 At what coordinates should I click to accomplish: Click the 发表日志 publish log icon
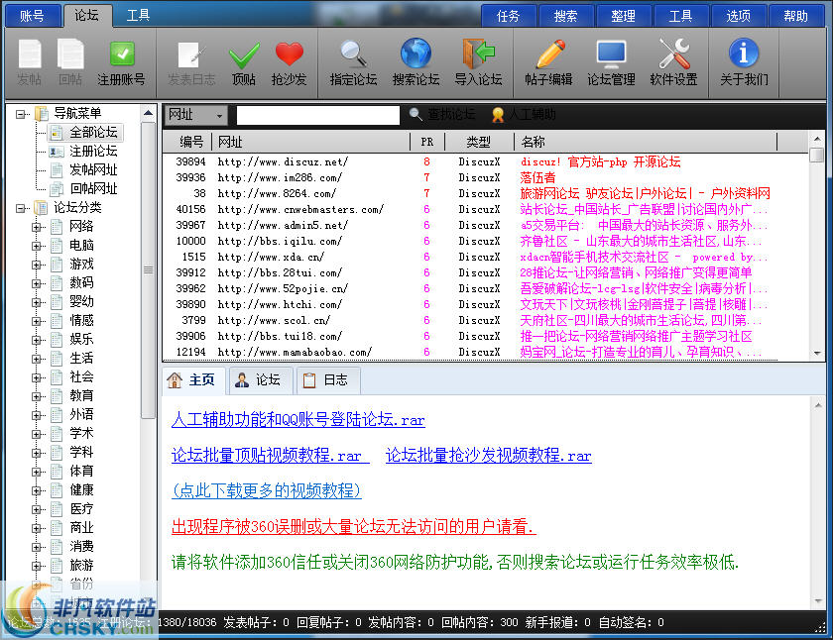pos(191,62)
